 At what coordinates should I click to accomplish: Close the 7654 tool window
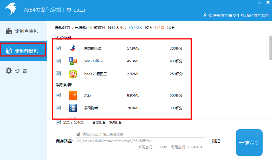268,3
